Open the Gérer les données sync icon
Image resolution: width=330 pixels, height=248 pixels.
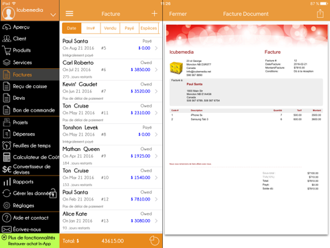(6, 194)
